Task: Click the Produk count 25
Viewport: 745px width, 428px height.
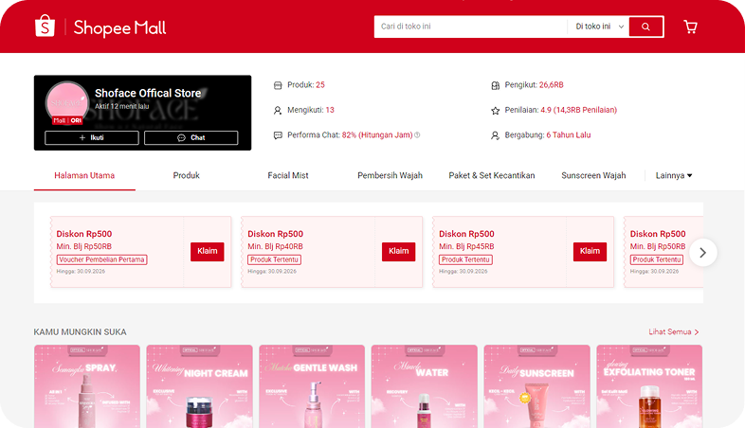Action: (320, 85)
